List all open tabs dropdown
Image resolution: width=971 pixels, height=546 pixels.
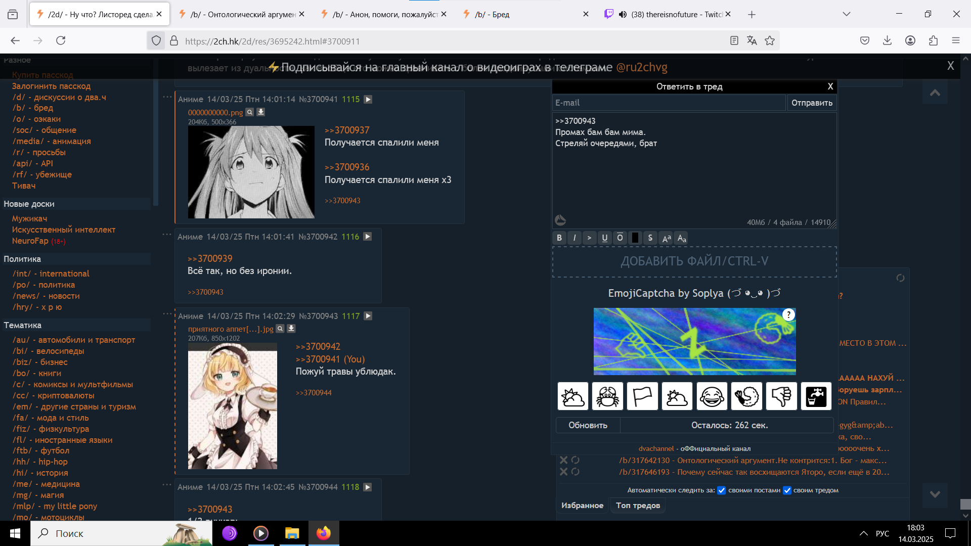pyautogui.click(x=847, y=14)
